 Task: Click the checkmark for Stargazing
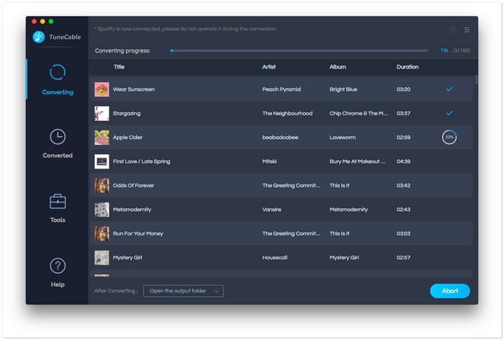pyautogui.click(x=449, y=113)
